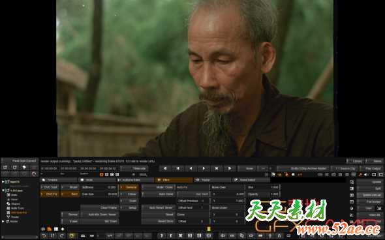
Task: Click the Field Dust Correct button
Action: tap(20, 160)
